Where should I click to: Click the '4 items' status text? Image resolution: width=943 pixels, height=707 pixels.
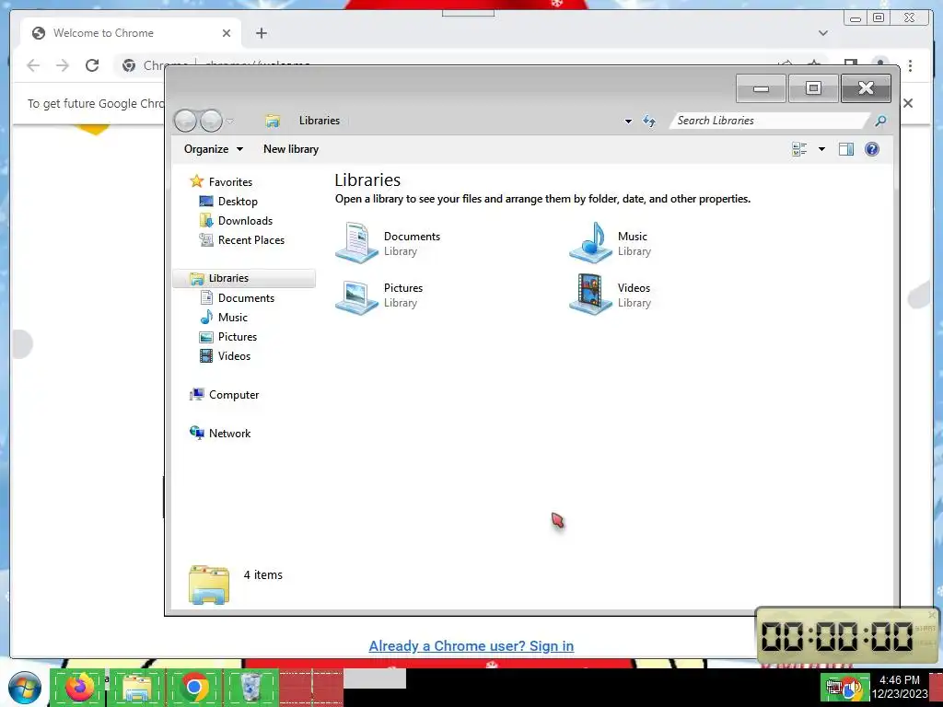[x=262, y=574]
